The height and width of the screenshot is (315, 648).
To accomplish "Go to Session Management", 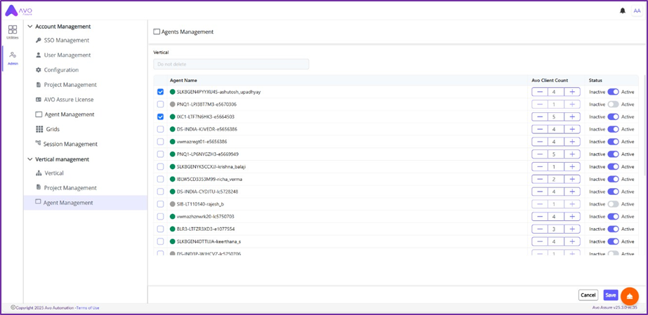I will click(x=70, y=144).
